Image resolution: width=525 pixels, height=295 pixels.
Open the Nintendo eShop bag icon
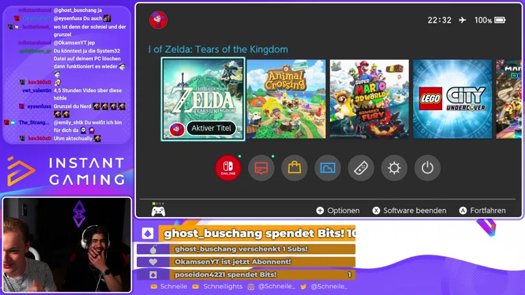coord(295,167)
